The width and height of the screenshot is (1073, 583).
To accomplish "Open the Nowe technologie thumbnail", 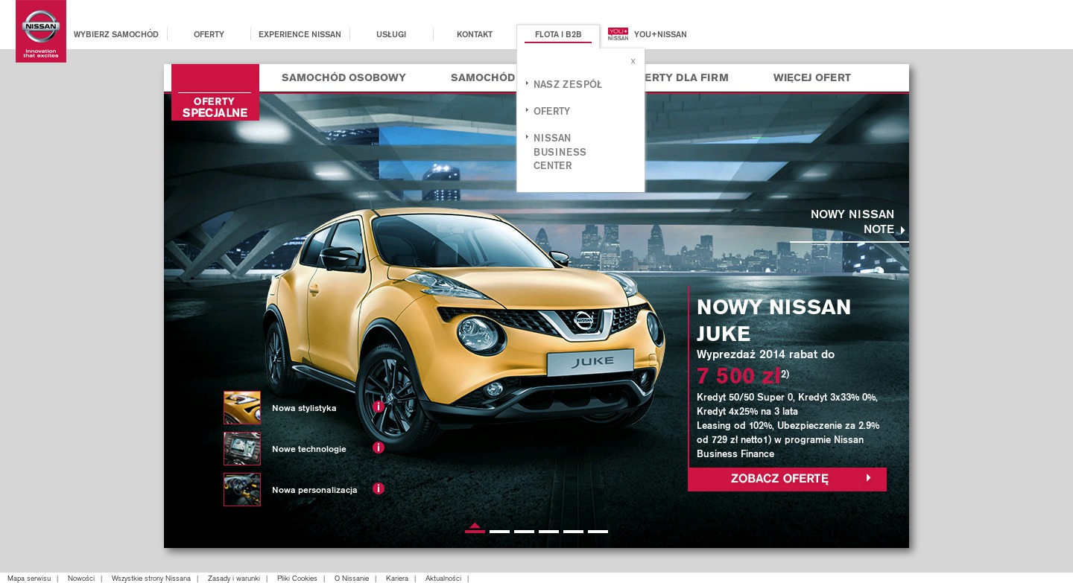I will pyautogui.click(x=242, y=448).
